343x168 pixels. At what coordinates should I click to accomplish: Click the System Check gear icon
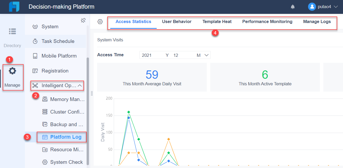(45, 162)
